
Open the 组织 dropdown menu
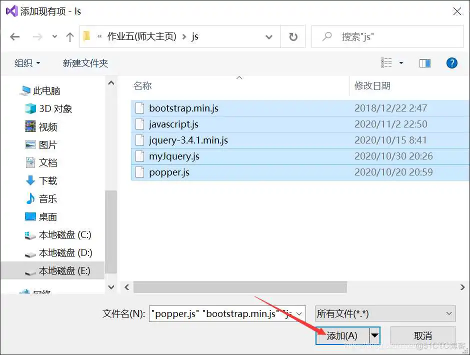27,63
